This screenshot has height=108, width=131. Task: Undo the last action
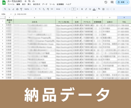pyautogui.click(x=9, y=9)
